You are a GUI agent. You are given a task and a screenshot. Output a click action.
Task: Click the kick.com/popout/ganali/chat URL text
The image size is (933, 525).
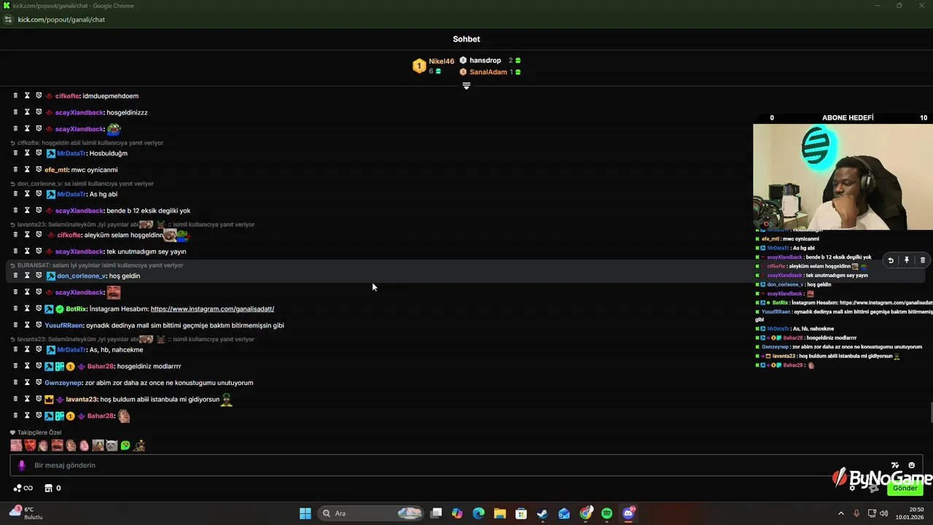[61, 20]
